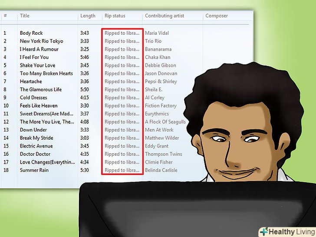Click the artist Men At Work
Image resolution: width=316 pixels, height=237 pixels.
[159, 130]
